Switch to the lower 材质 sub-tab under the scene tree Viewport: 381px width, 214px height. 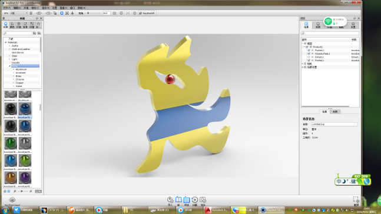(x=335, y=112)
